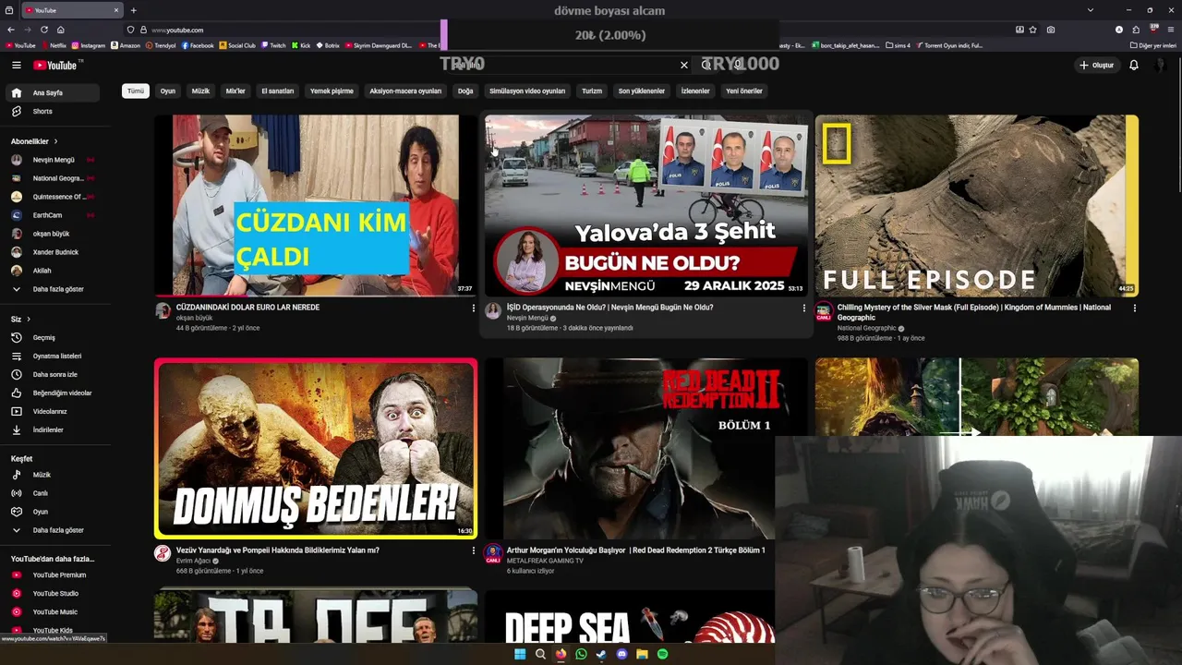Select the Doğa filter chip
Viewport: 1182px width, 665px height.
click(465, 91)
